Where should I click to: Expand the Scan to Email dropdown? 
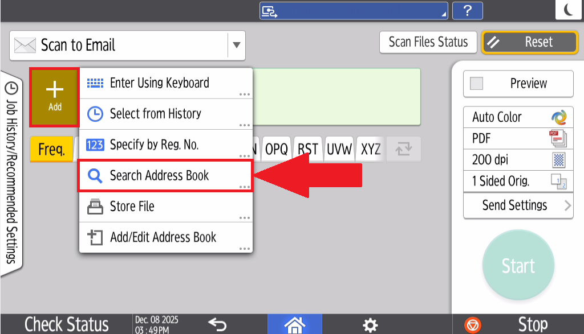pyautogui.click(x=236, y=46)
